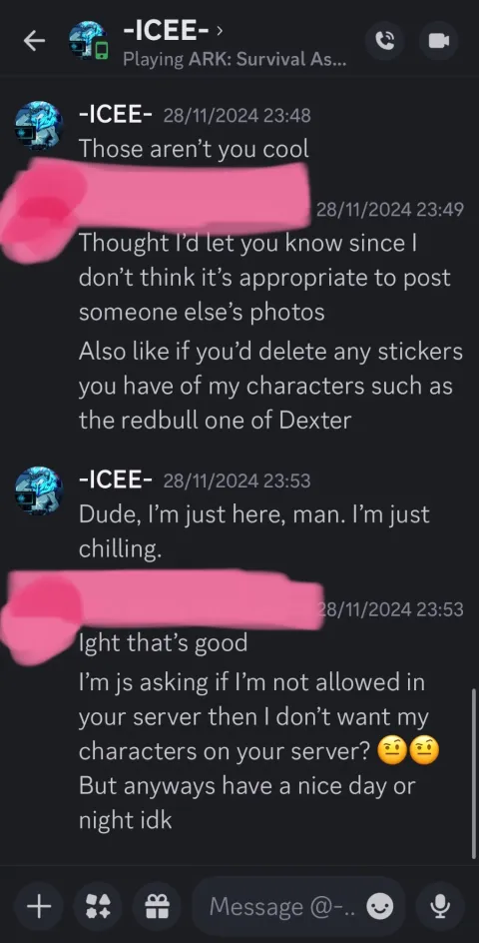479x943 pixels.
Task: Tap -ICEE- avatar beside first message
Action: (x=39, y=126)
